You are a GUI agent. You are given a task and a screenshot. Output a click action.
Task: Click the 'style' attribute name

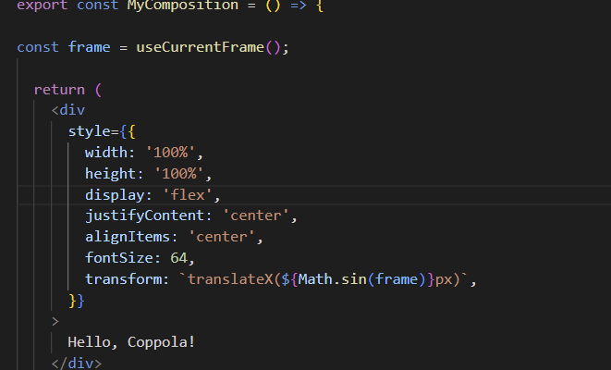pyautogui.click(x=90, y=131)
